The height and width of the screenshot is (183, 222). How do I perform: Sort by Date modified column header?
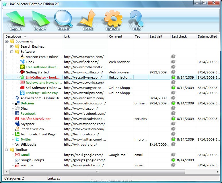(208, 36)
